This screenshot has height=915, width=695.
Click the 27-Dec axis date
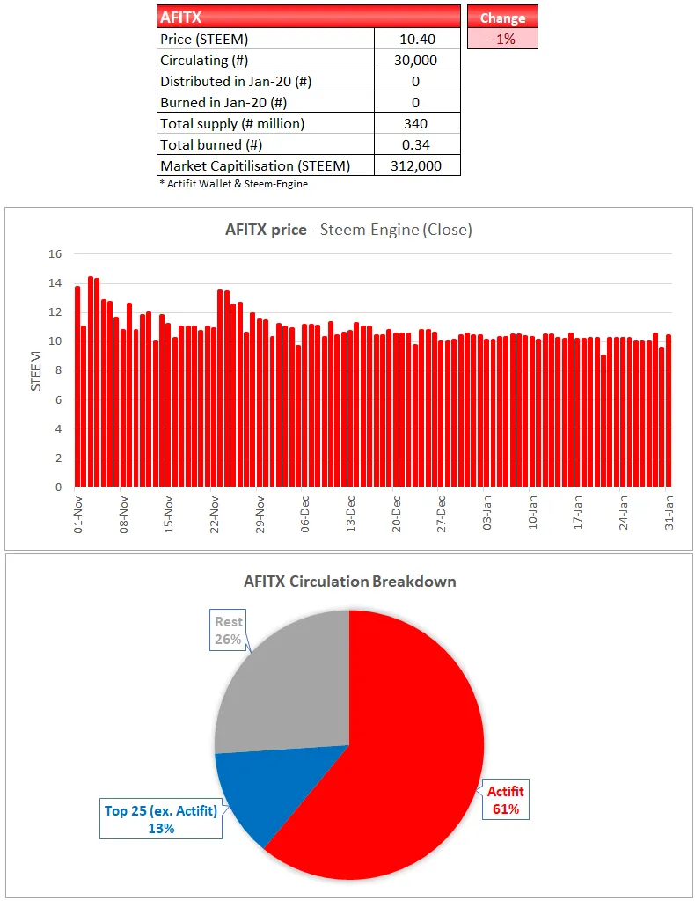[x=441, y=515]
